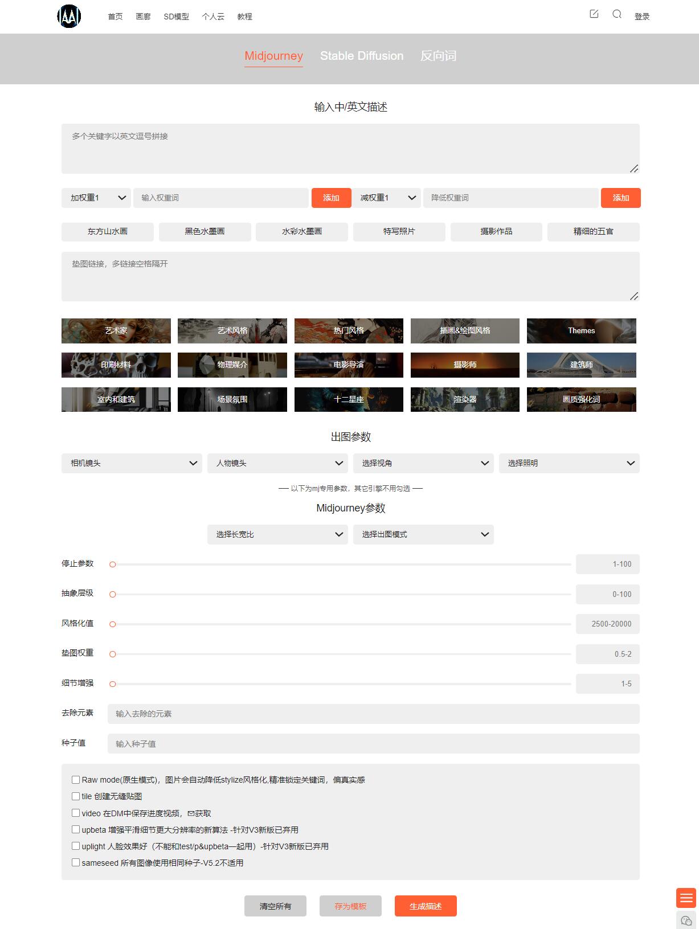This screenshot has height=929, width=699.
Task: Enable the Raw mode checkbox
Action: point(76,780)
